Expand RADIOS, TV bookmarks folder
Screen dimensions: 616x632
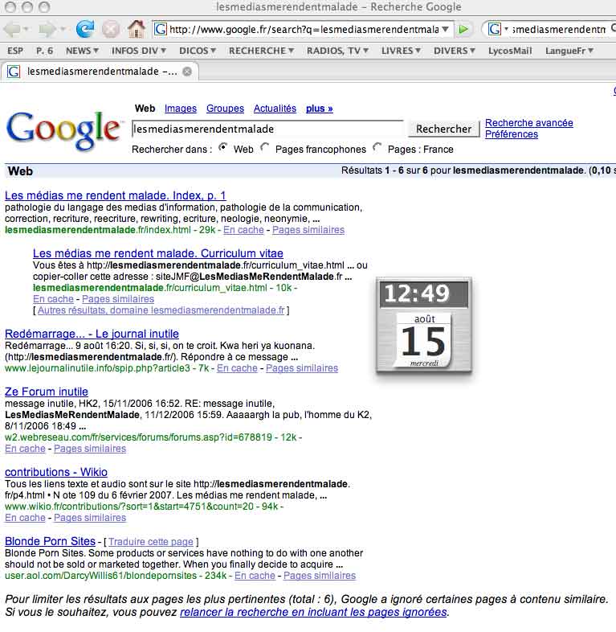click(337, 51)
